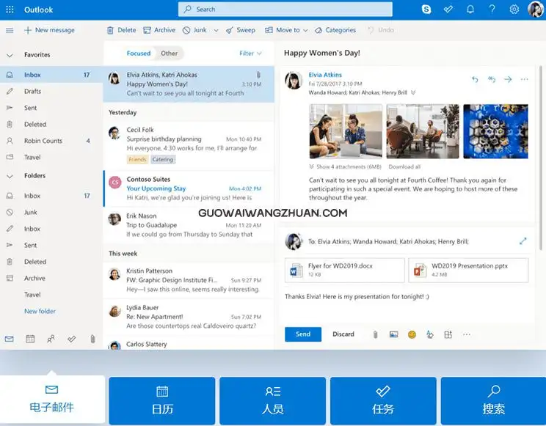The height and width of the screenshot is (426, 546).
Task: Discard the reply draft
Action: [343, 334]
